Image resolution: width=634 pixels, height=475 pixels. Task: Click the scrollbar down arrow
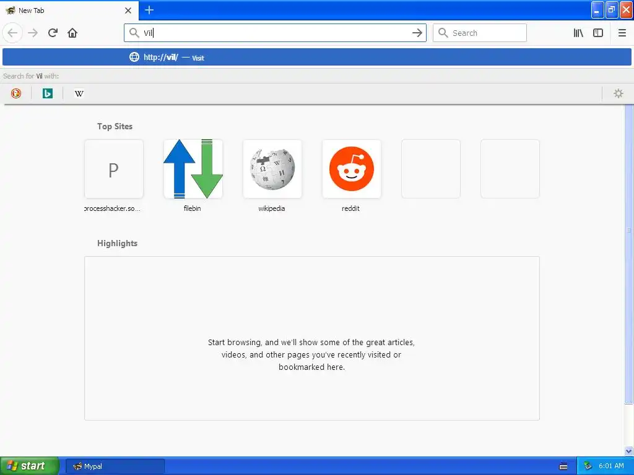tap(628, 451)
